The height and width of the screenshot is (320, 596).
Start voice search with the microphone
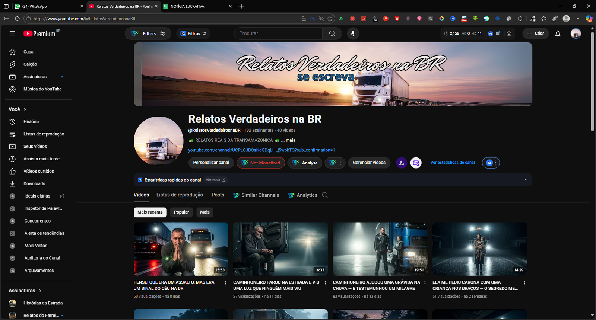[353, 33]
